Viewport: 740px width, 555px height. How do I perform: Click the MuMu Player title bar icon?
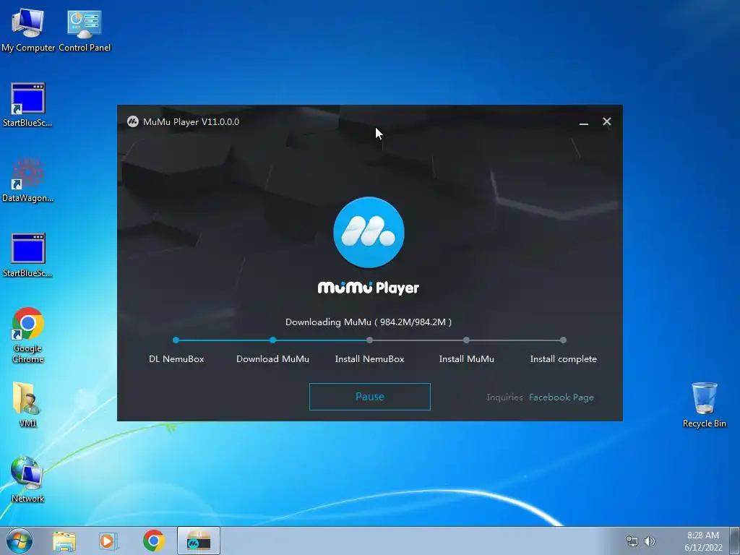tap(133, 121)
